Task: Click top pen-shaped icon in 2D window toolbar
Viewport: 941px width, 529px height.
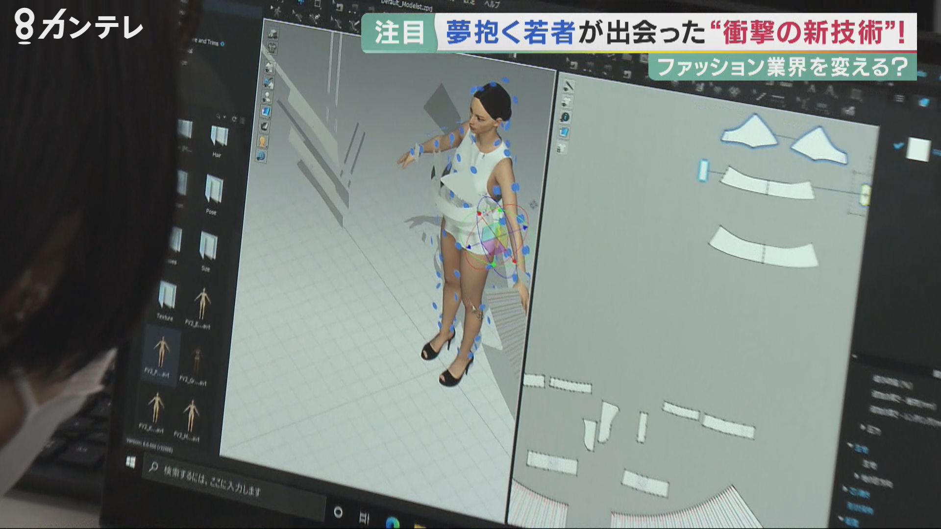Action: 569,87
